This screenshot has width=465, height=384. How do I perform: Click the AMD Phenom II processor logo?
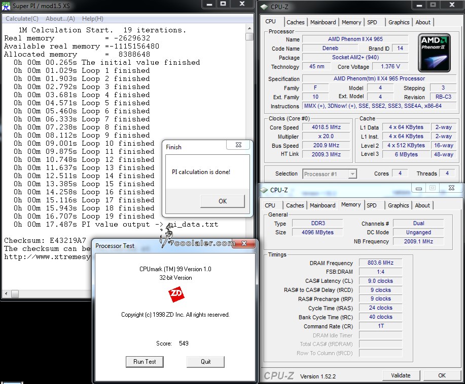[434, 53]
